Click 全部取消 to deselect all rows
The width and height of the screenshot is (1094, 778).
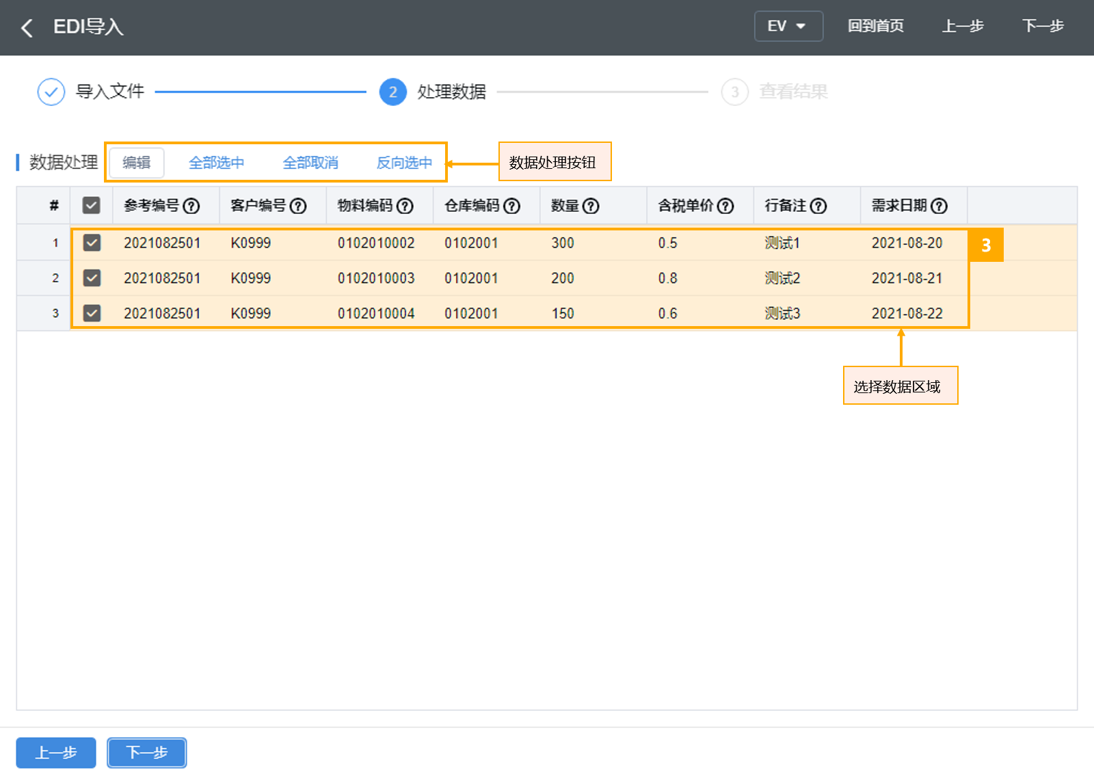(x=310, y=163)
